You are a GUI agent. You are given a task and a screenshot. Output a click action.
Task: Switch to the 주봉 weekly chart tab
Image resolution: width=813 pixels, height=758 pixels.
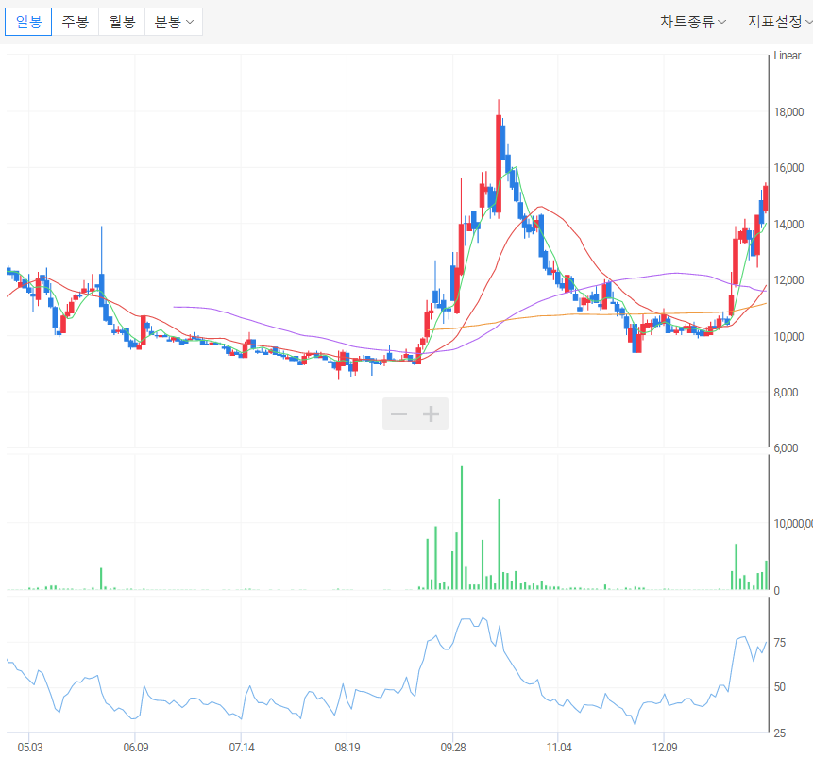point(76,22)
